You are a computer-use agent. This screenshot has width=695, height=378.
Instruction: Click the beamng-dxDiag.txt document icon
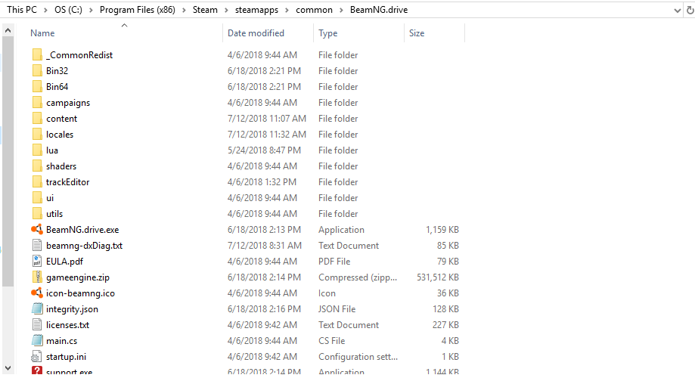click(37, 246)
